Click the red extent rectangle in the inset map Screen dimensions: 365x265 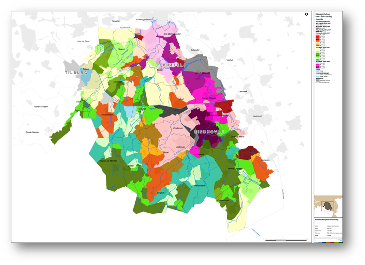(327, 202)
